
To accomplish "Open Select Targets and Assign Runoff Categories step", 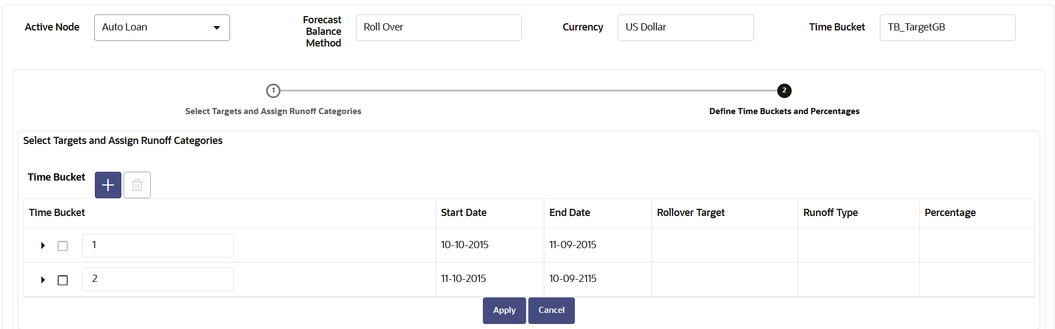I will pos(273,111).
